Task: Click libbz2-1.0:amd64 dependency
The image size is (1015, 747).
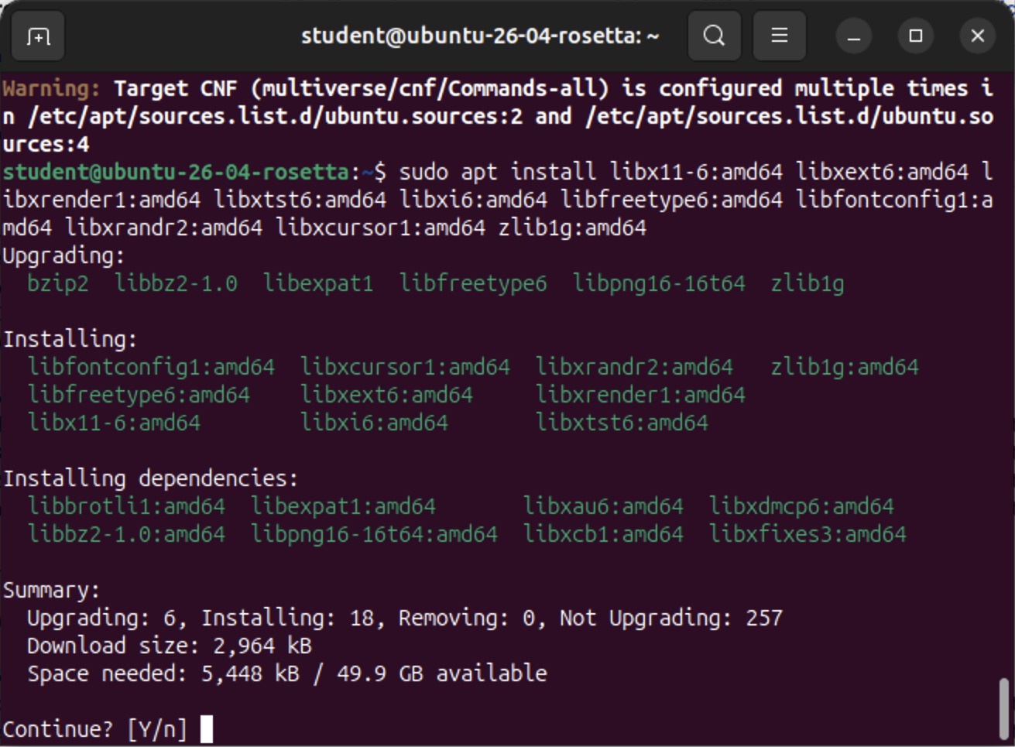Action: coord(126,534)
